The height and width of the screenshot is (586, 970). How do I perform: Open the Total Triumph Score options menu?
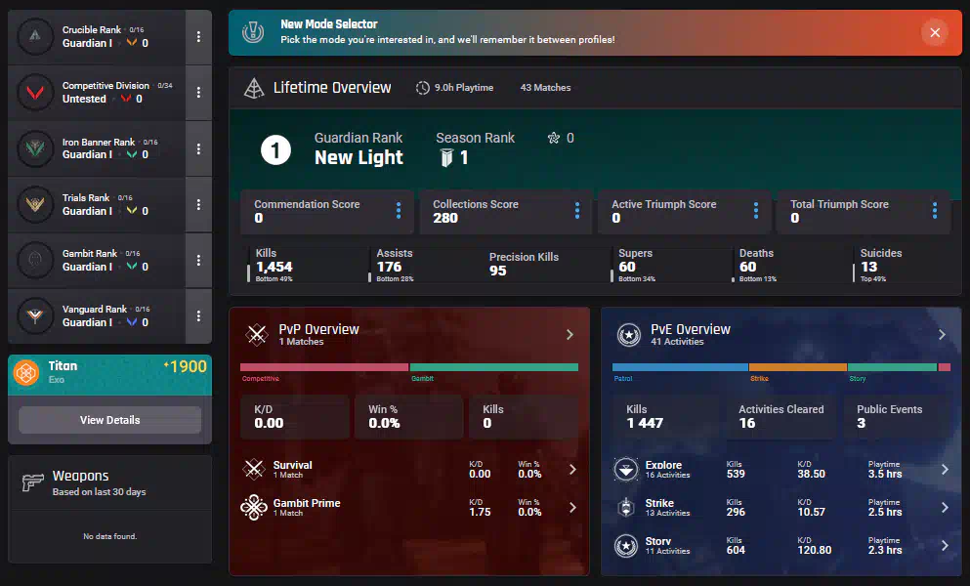click(x=935, y=211)
